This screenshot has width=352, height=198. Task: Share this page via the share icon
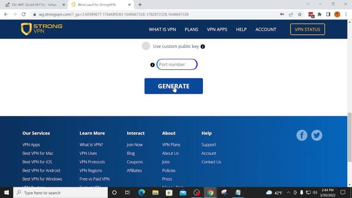(291, 15)
